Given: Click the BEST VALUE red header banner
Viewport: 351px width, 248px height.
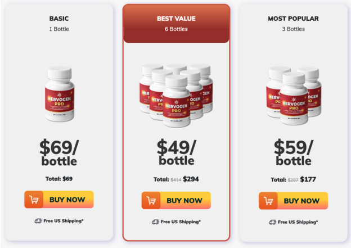Looking at the screenshot, I should coord(176,24).
